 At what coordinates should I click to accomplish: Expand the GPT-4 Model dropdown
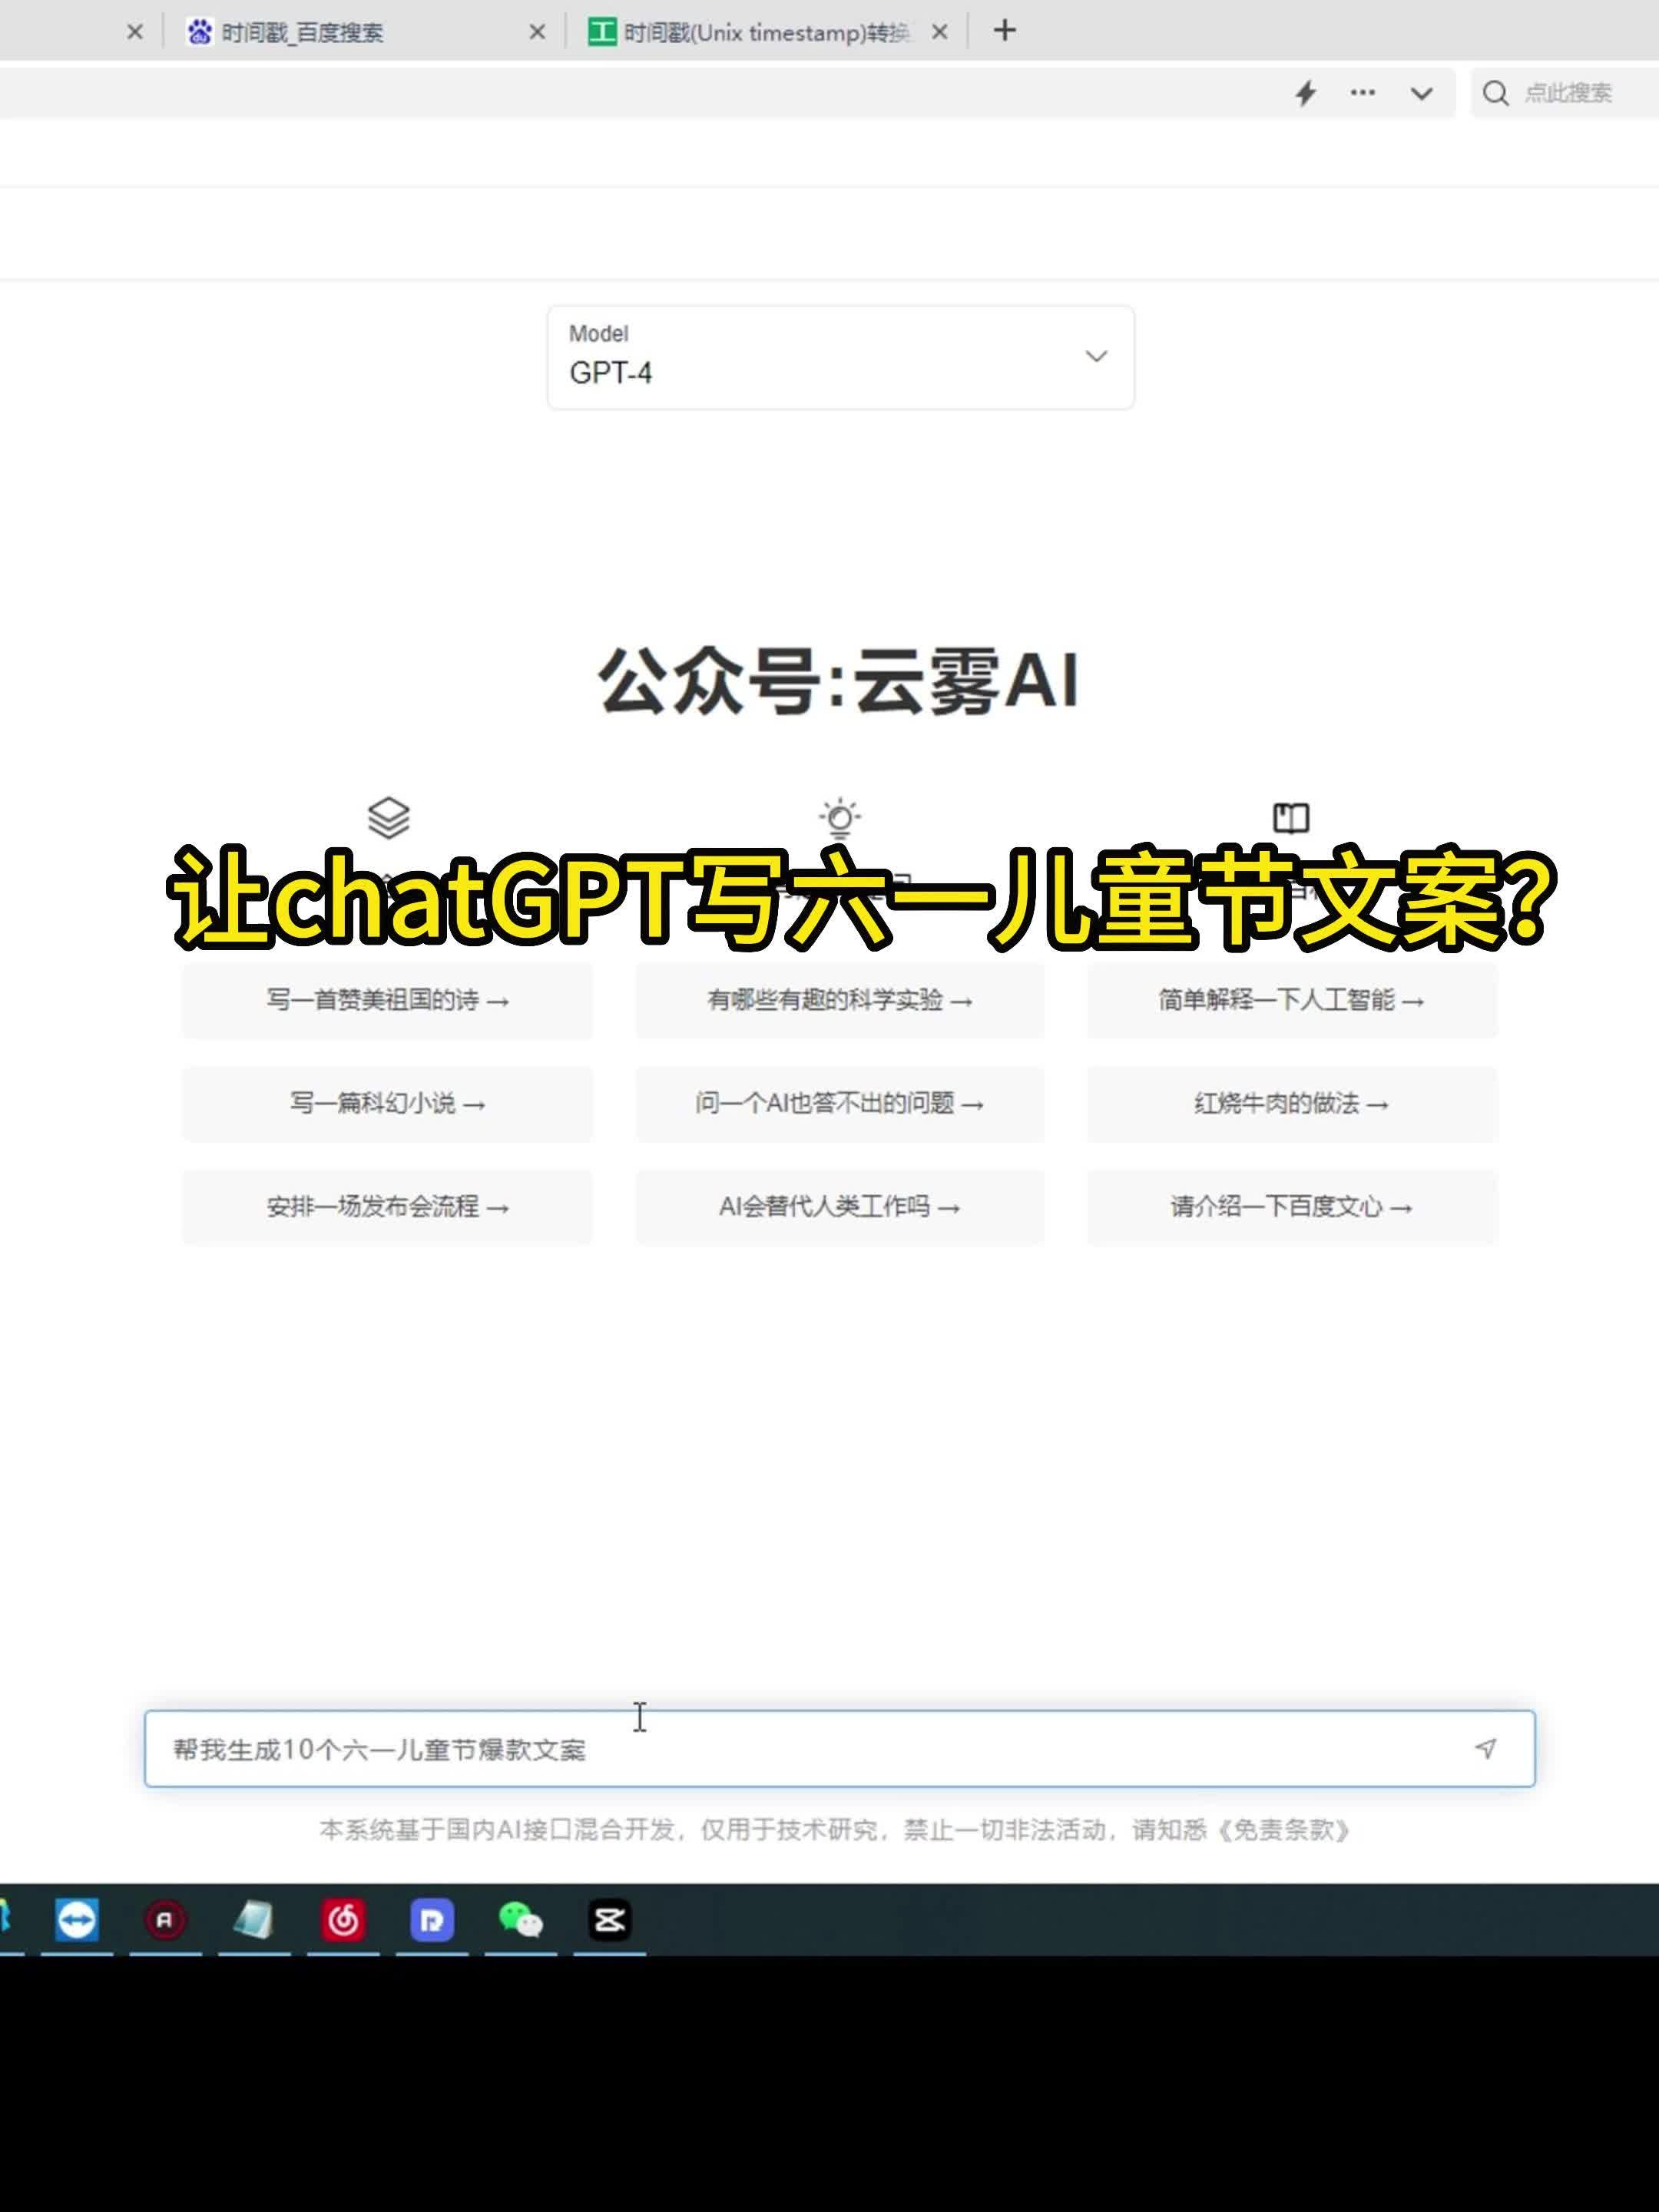(x=840, y=357)
